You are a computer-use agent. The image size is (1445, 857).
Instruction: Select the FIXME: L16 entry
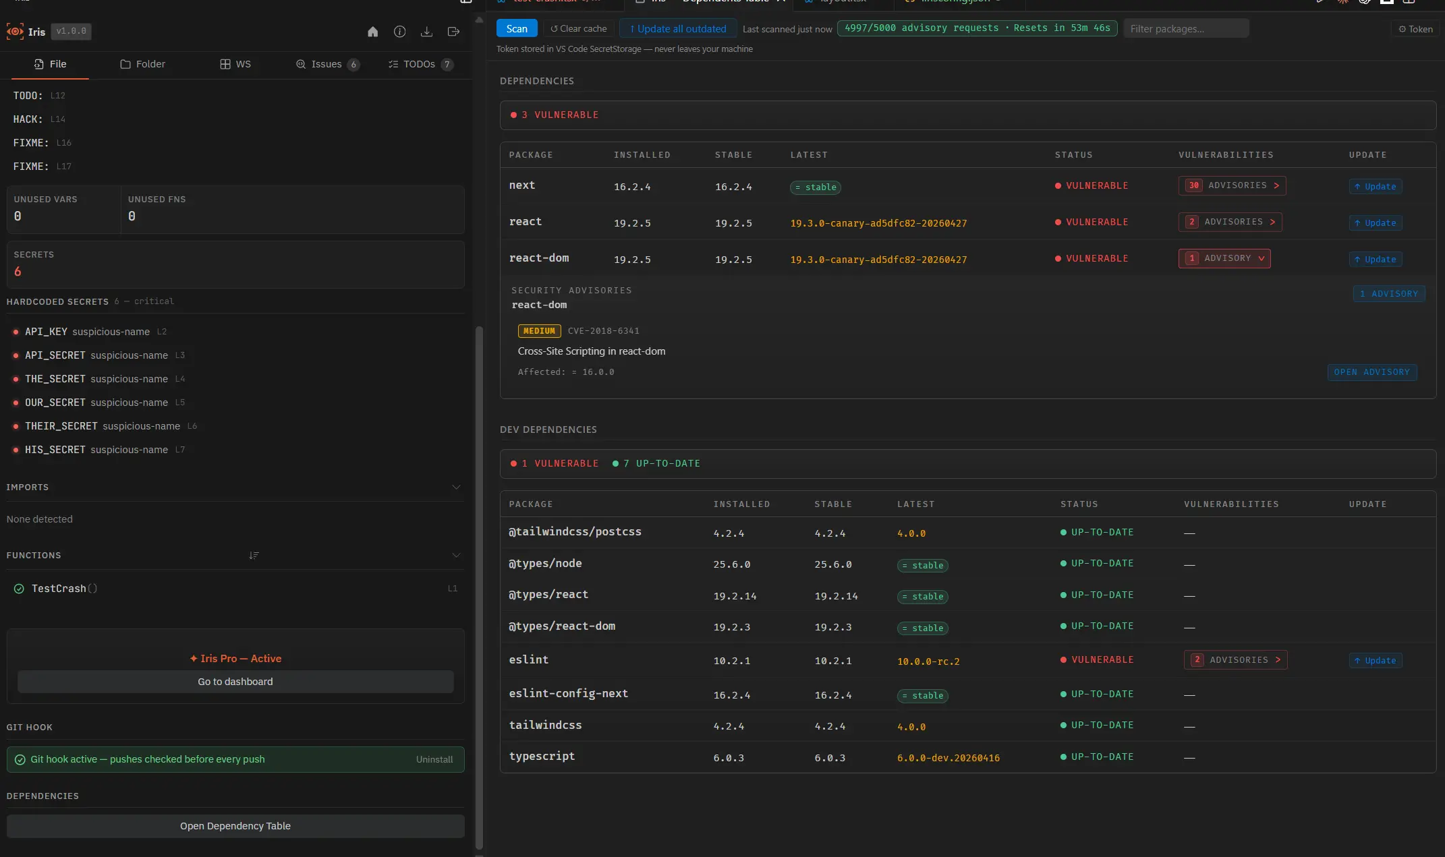point(42,143)
